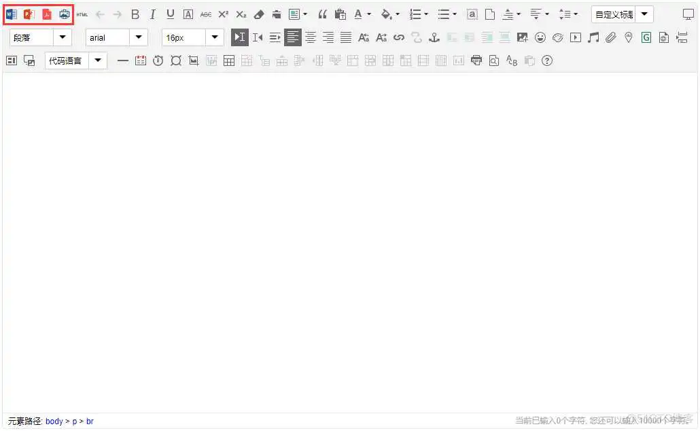Click the body element in the path bar

click(54, 421)
